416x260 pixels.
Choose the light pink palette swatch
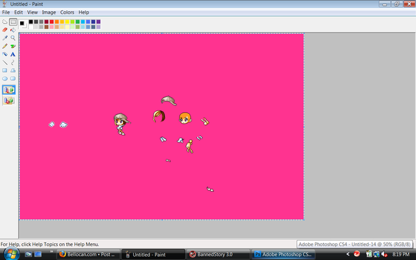click(x=51, y=27)
